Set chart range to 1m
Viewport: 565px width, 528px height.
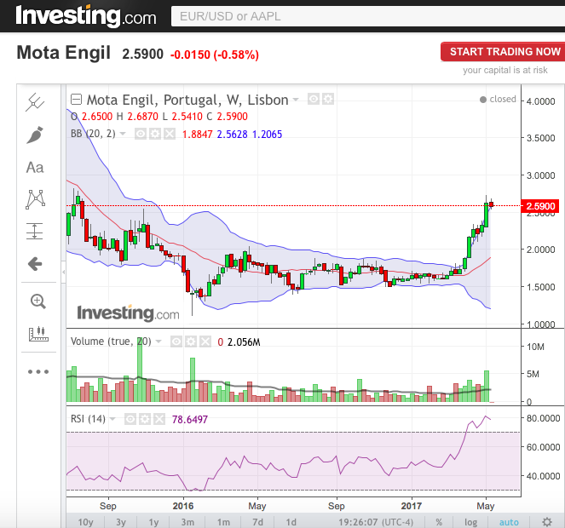tap(223, 522)
